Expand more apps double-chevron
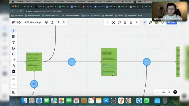Image resolution: width=189 pixels, height=106 pixels. [137, 22]
